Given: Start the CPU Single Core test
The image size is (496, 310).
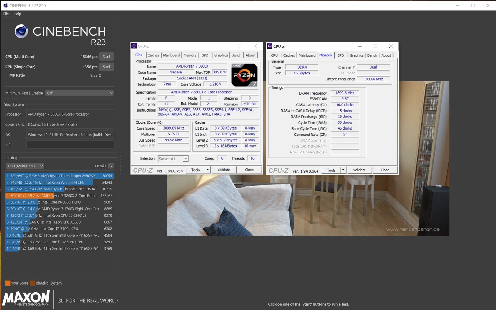Looking at the screenshot, I should click(107, 67).
